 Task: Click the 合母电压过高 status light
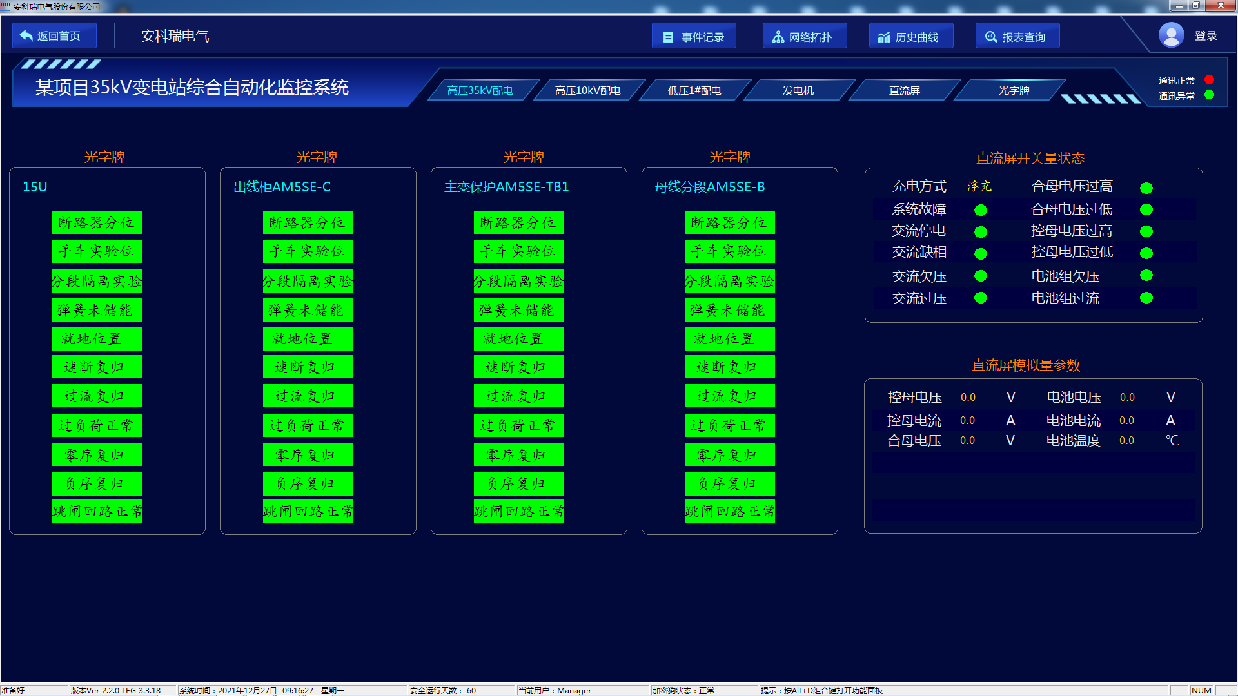coord(1146,188)
